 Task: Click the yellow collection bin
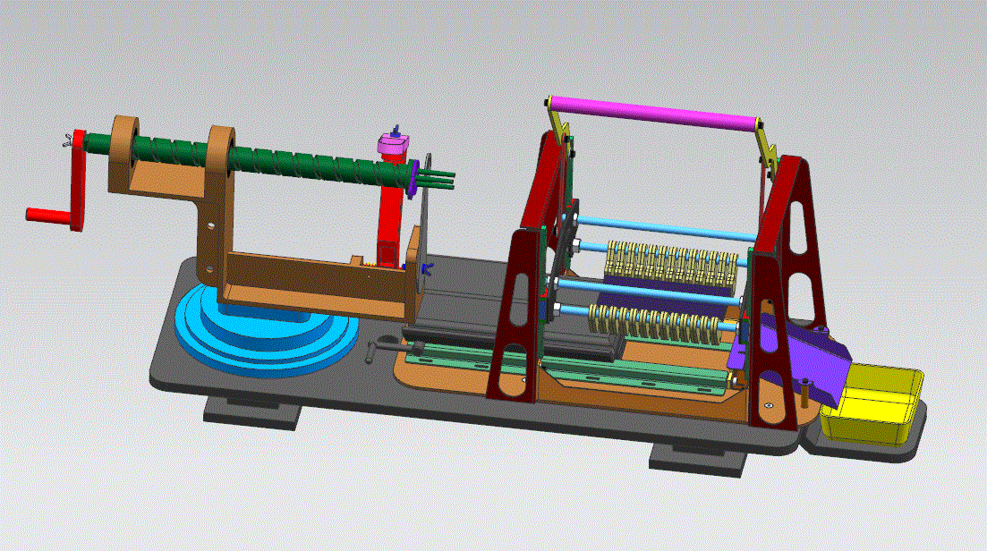coord(872,403)
